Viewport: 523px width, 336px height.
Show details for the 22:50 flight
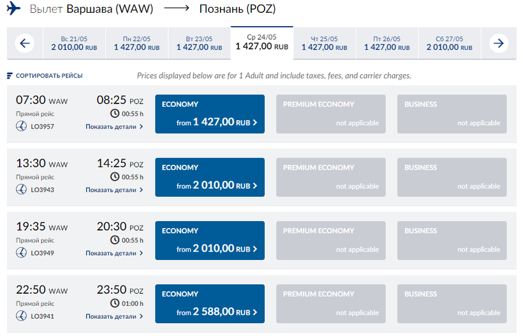pos(115,316)
